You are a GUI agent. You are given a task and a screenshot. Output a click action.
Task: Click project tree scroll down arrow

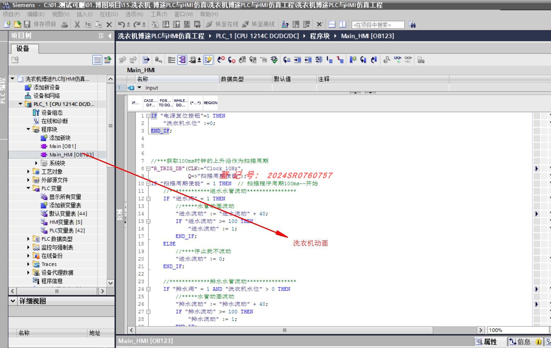point(110,283)
